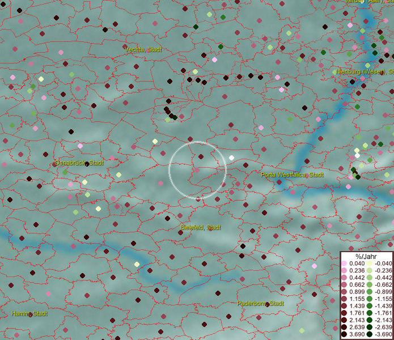Click the dark data point on Osnabrück label
The image size is (394, 340).
(87, 164)
